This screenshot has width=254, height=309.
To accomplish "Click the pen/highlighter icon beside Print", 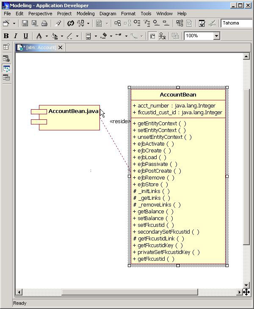I will click(58, 23).
